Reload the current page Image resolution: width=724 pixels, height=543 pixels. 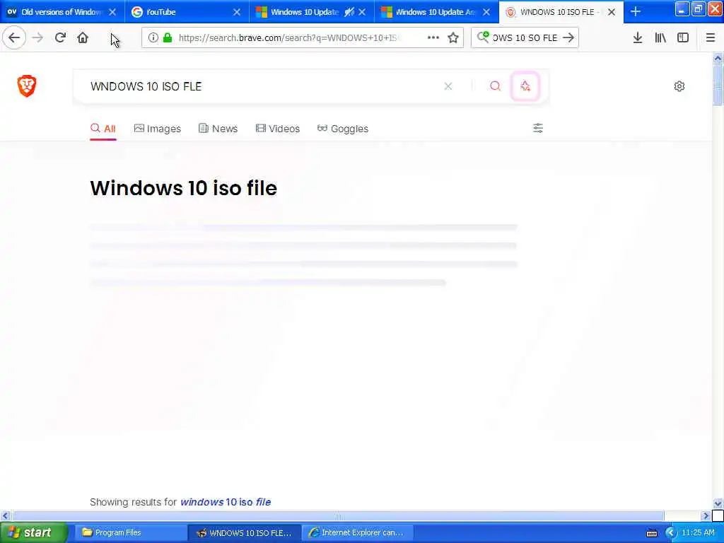coord(60,37)
